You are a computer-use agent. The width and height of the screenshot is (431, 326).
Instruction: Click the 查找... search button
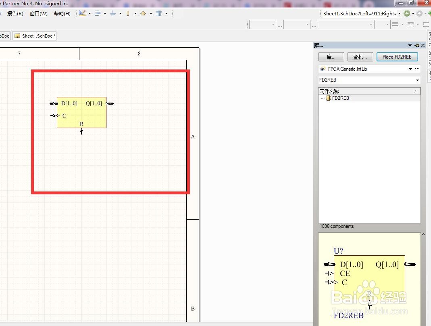(x=360, y=57)
